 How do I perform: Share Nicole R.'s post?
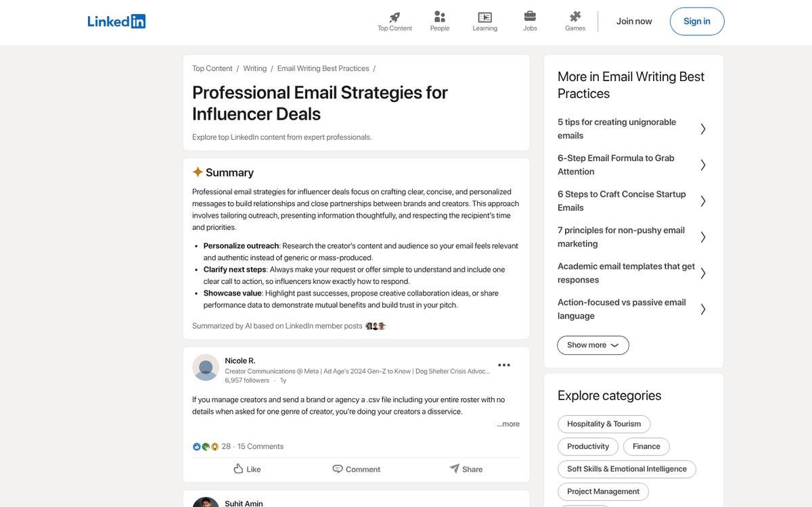pyautogui.click(x=466, y=469)
